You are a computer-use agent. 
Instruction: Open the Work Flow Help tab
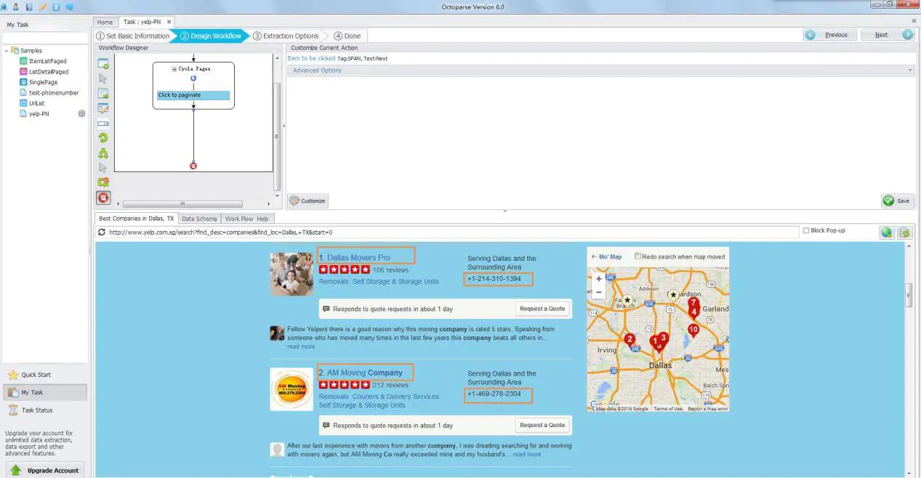tap(247, 219)
